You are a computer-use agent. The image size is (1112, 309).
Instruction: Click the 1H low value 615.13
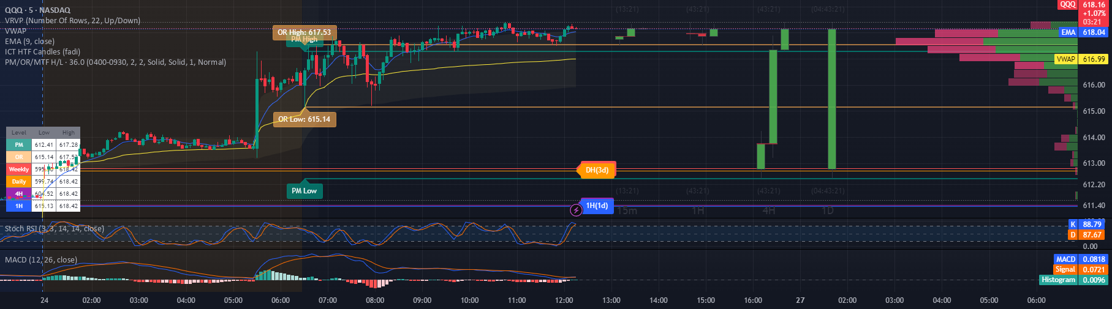[x=44, y=206]
